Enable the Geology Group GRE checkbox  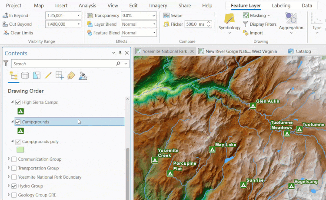(14, 195)
